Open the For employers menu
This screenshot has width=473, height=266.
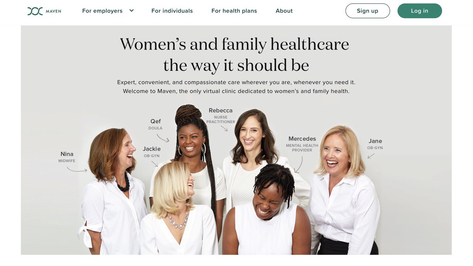102,11
